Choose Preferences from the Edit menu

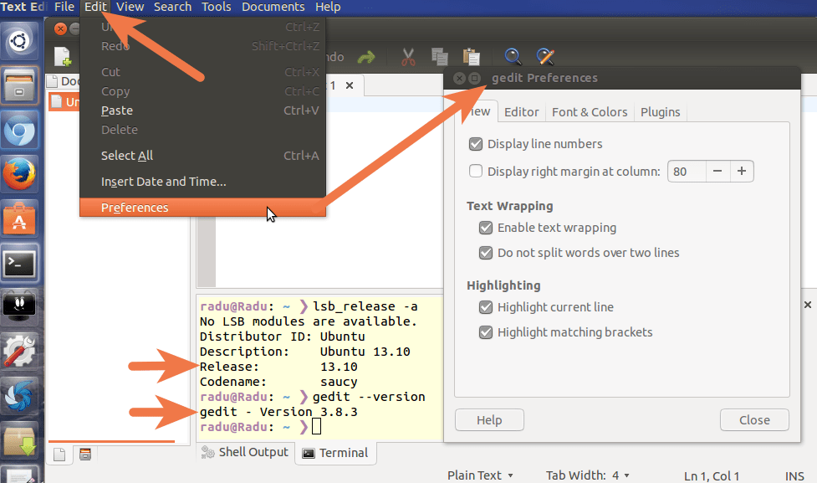point(202,208)
